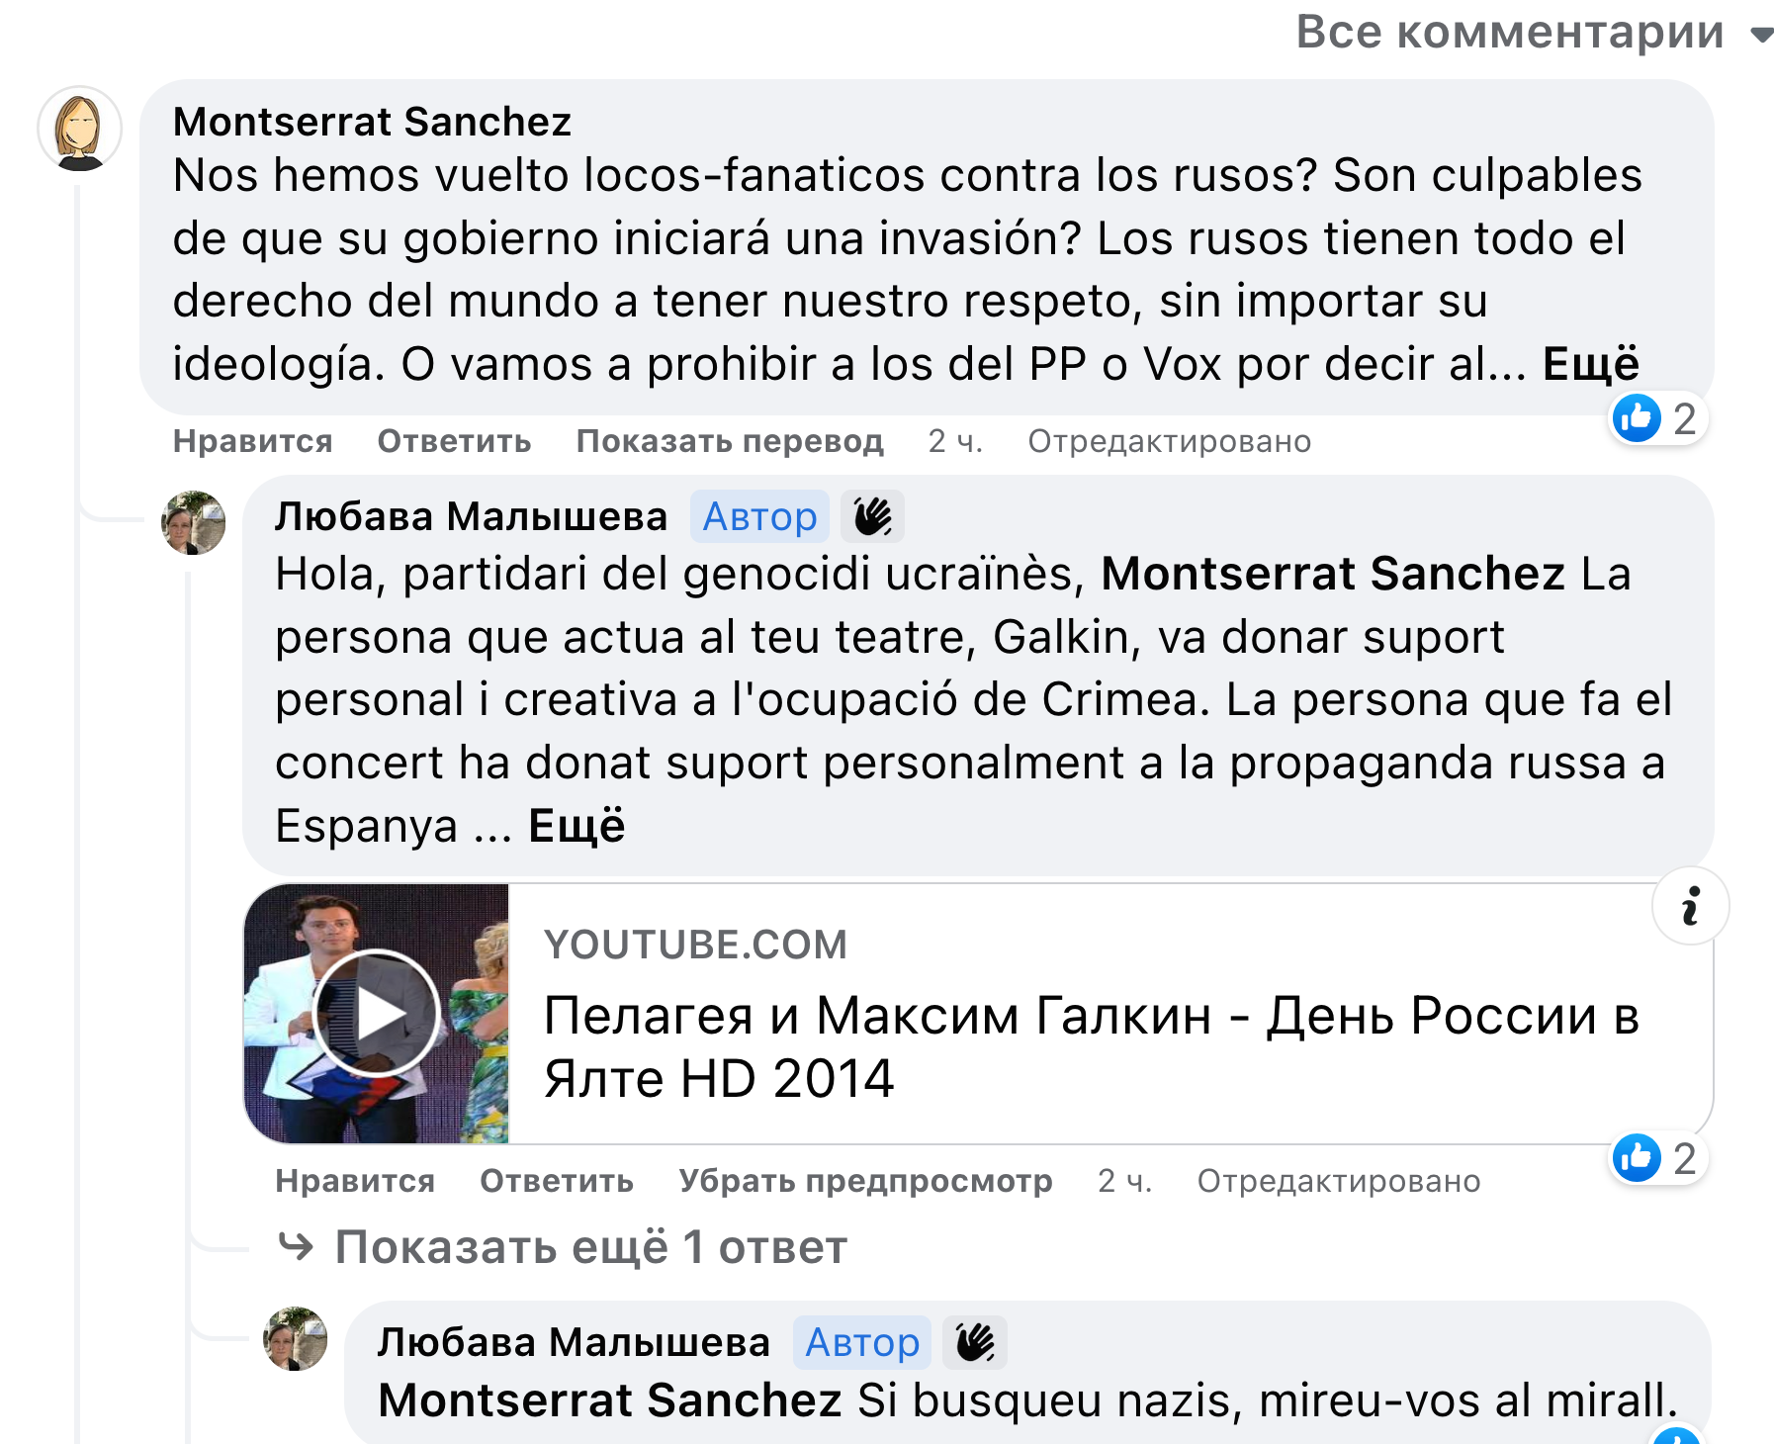Open the Пелагея и Максим Галкин video link

coord(1091,1045)
